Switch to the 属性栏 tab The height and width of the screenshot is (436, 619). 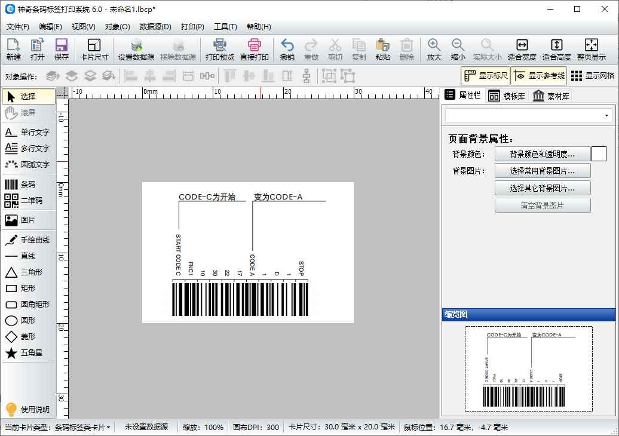(462, 95)
